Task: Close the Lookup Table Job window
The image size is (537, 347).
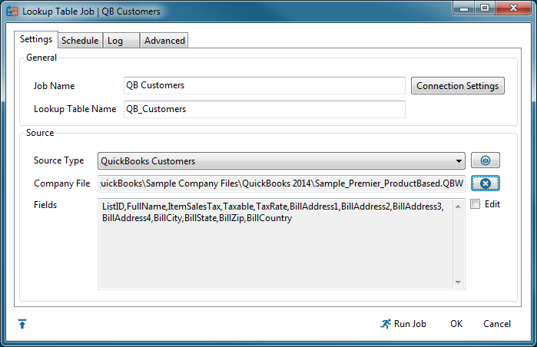Action: (x=513, y=8)
